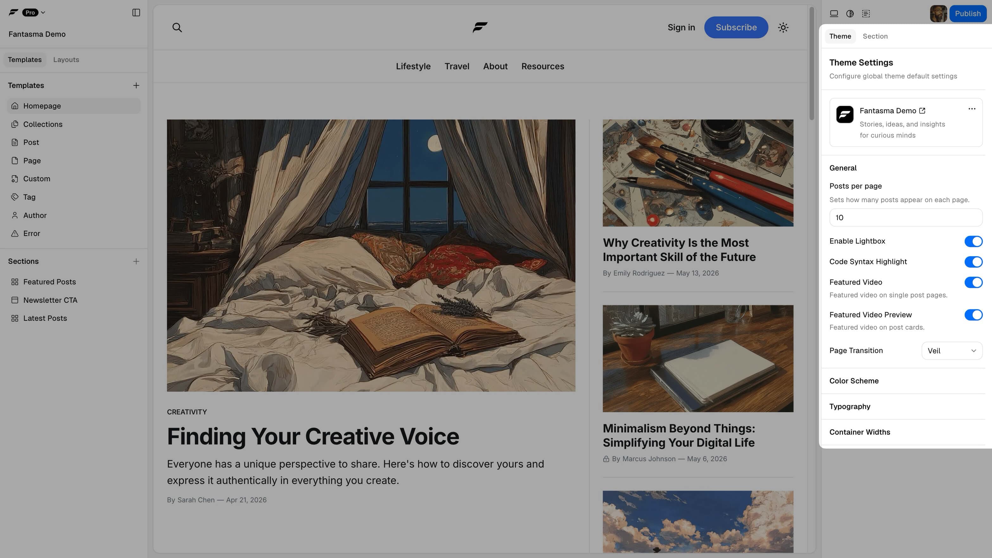
Task: Select desktop device preview icon
Action: [x=834, y=14]
